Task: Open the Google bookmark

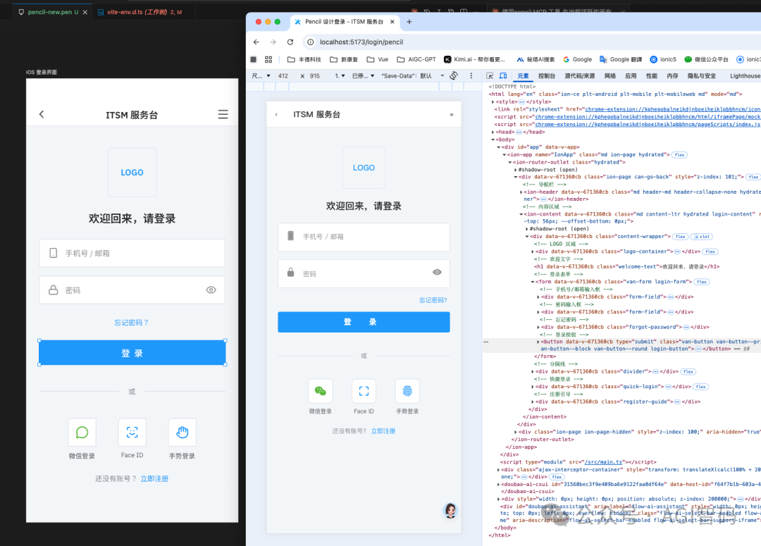Action: click(x=577, y=59)
